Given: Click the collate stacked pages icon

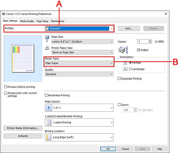Looking at the screenshot, I should (123, 50).
